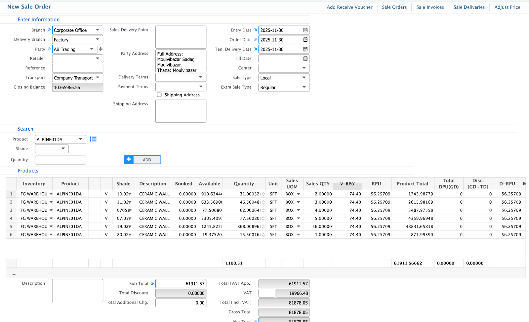Click the Quantity stepper in row 5
Image resolution: width=529 pixels, height=322 pixels.
[263, 227]
